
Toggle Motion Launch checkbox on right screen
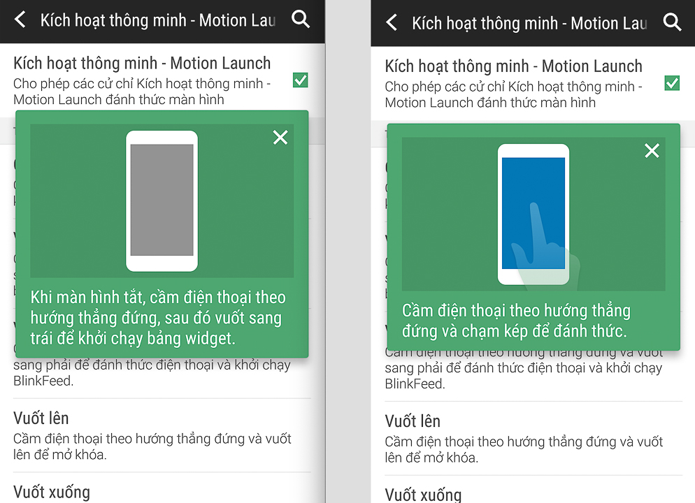(x=672, y=83)
